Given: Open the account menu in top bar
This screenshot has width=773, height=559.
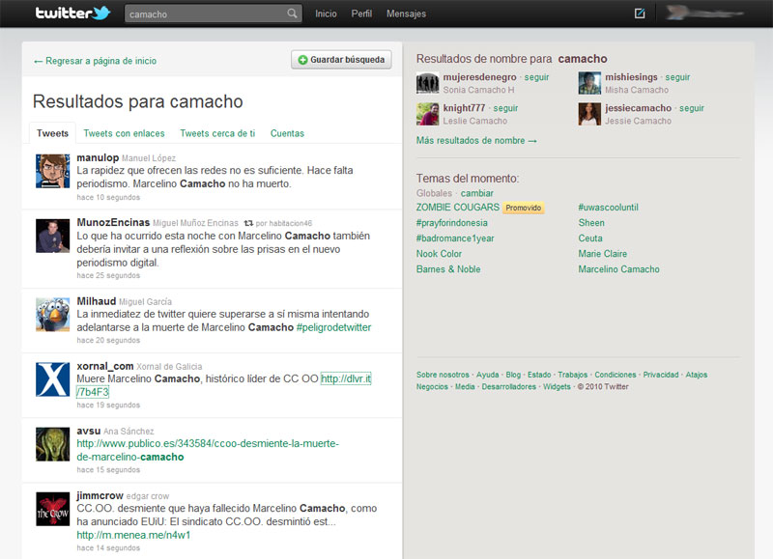Looking at the screenshot, I should click(x=710, y=14).
